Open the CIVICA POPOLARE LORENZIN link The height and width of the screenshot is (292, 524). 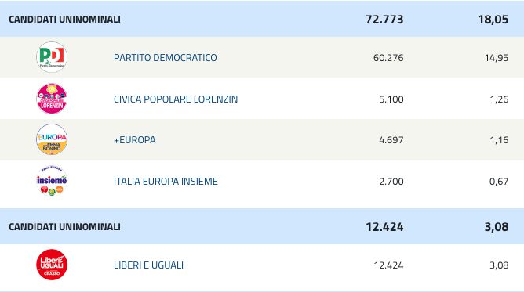[x=176, y=99]
